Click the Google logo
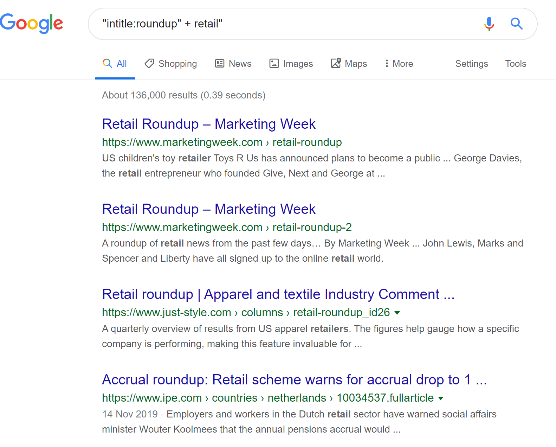Viewport: 556px width, 447px height. (x=31, y=24)
